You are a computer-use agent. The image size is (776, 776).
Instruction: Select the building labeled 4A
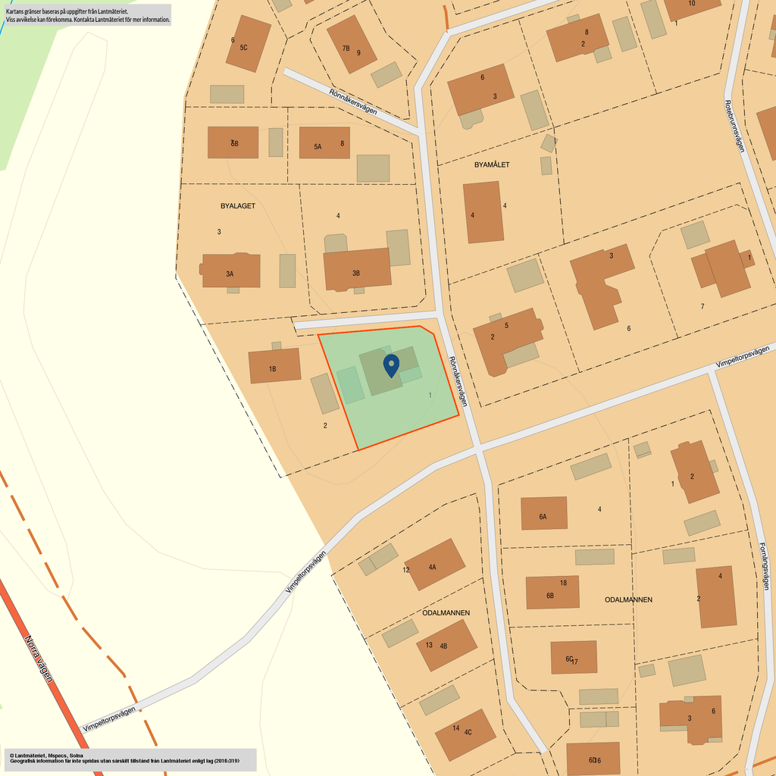coord(435,565)
